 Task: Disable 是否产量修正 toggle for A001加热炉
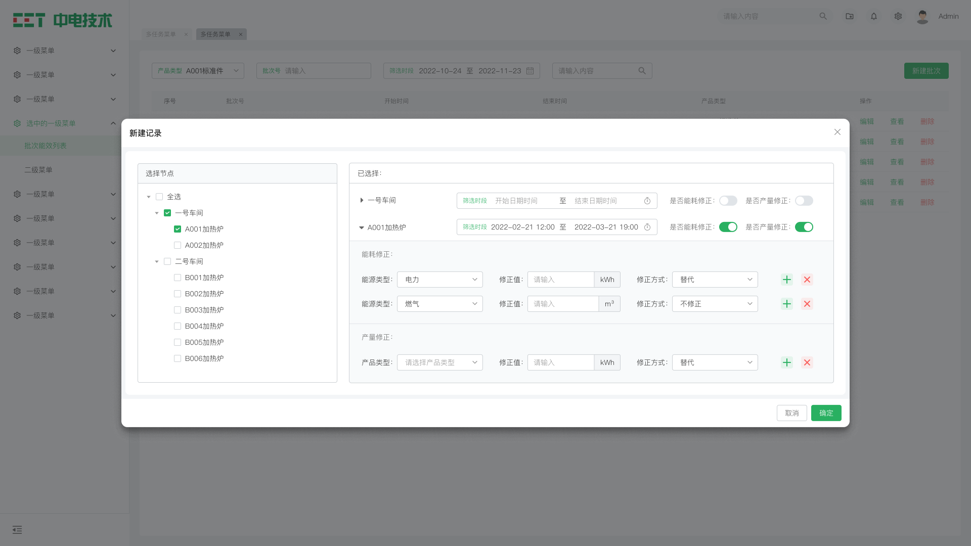pos(804,227)
